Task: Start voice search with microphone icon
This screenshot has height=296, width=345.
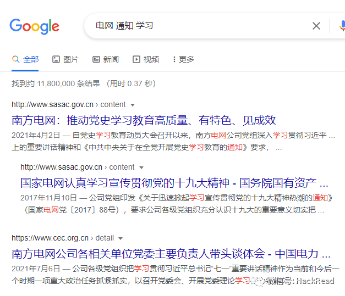Action: tap(342, 26)
